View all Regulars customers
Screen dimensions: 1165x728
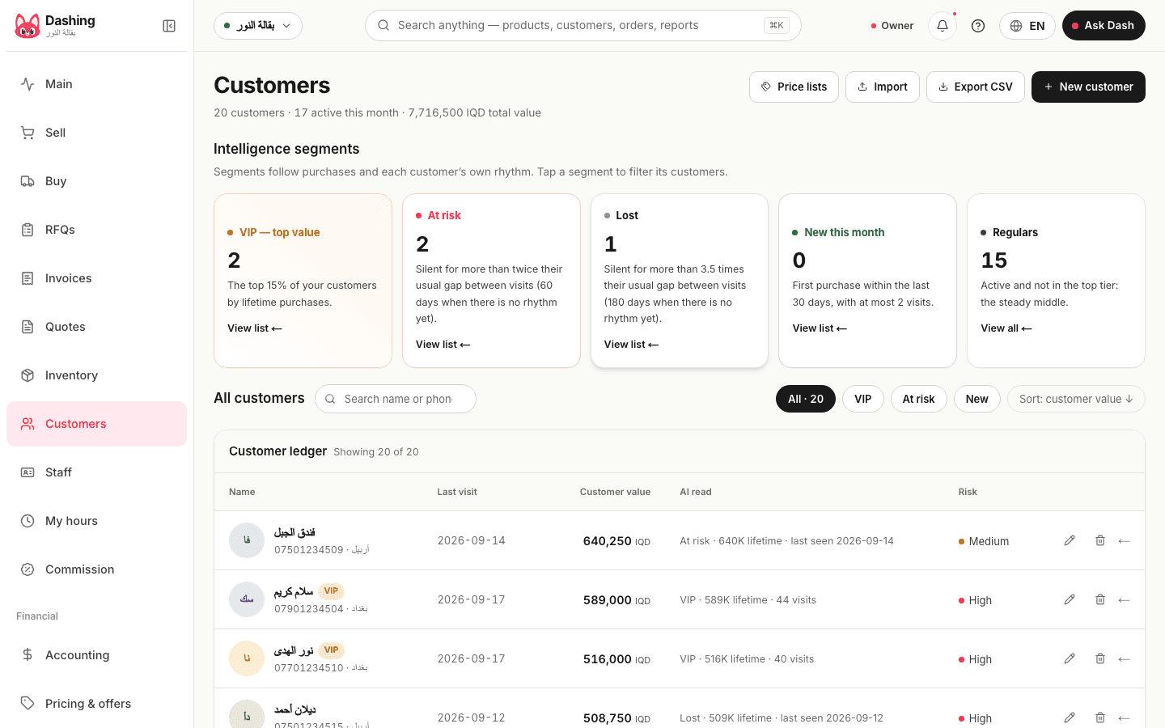[x=1006, y=328]
